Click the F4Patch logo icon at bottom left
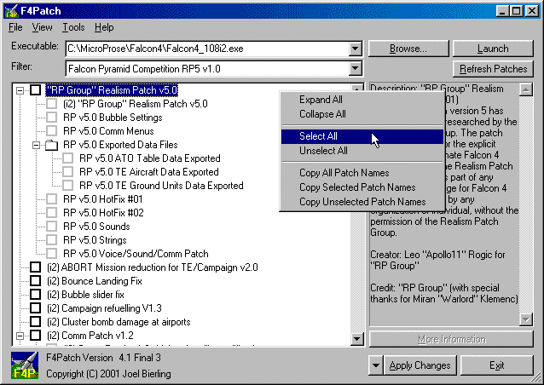The image size is (544, 385). point(24,365)
